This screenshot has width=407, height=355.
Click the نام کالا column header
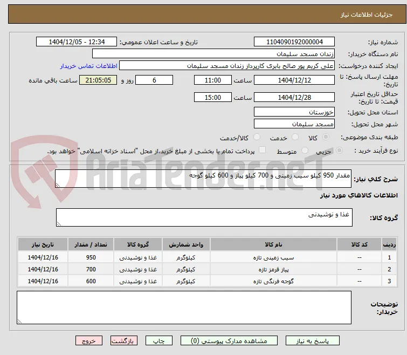tap(274, 244)
